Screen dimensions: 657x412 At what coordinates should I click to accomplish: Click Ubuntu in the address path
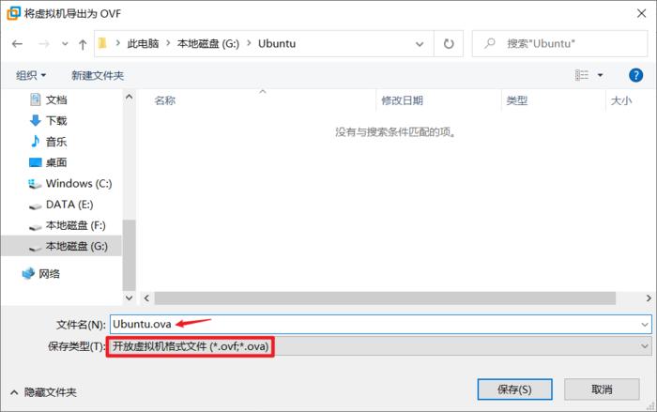277,43
